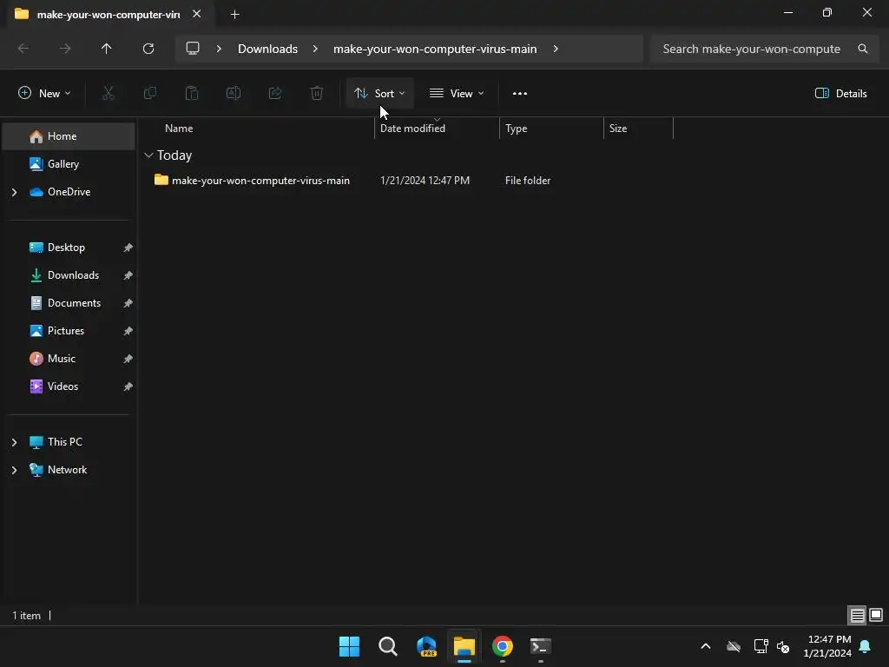
Task: Show hidden system tray icons
Action: (706, 646)
